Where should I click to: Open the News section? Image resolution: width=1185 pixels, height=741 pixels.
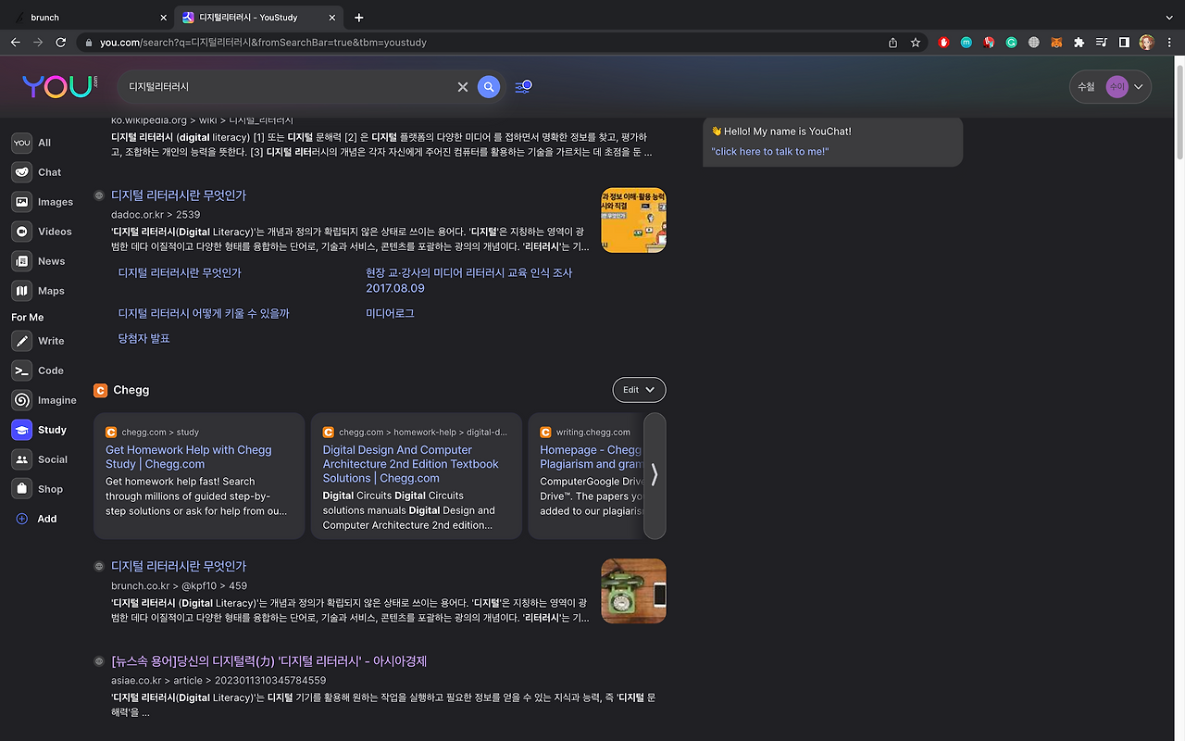(39, 261)
